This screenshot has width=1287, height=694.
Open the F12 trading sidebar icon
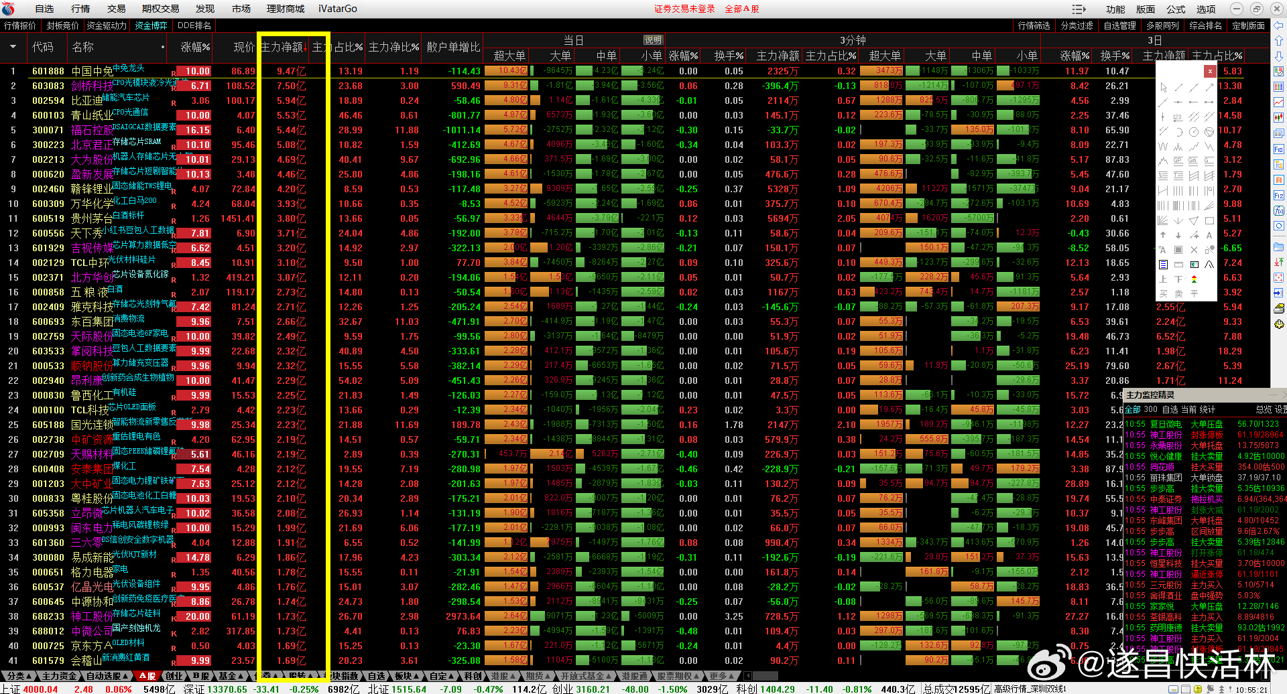click(x=1279, y=195)
